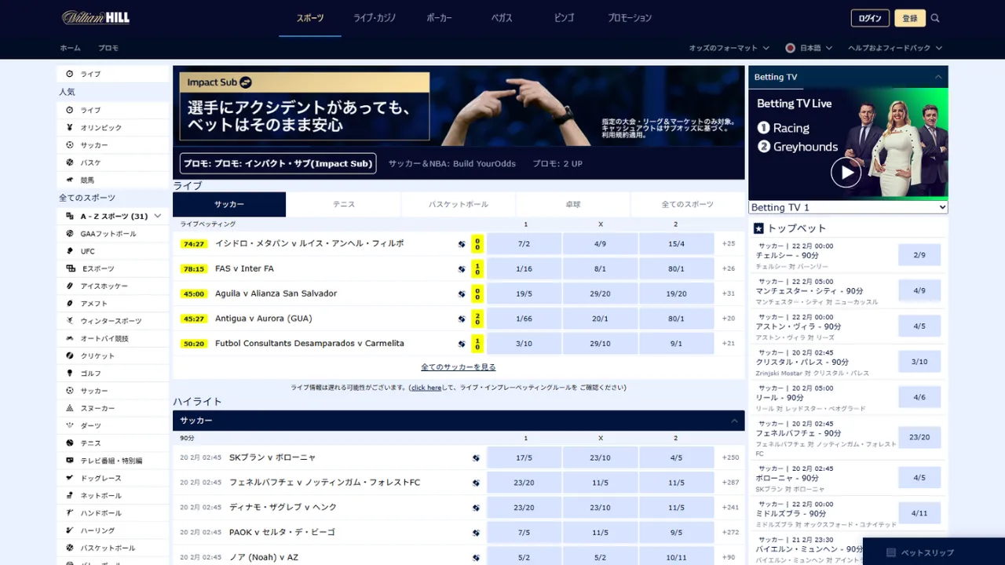Select 23/20 top bet for フェネルバフチェ
The width and height of the screenshot is (1005, 565).
[919, 437]
